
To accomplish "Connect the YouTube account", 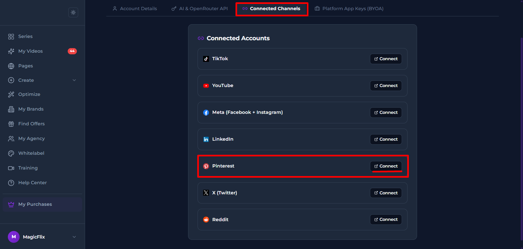I will [386, 86].
